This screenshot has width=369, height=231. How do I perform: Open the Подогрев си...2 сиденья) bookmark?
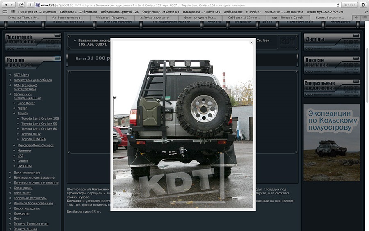37,12
